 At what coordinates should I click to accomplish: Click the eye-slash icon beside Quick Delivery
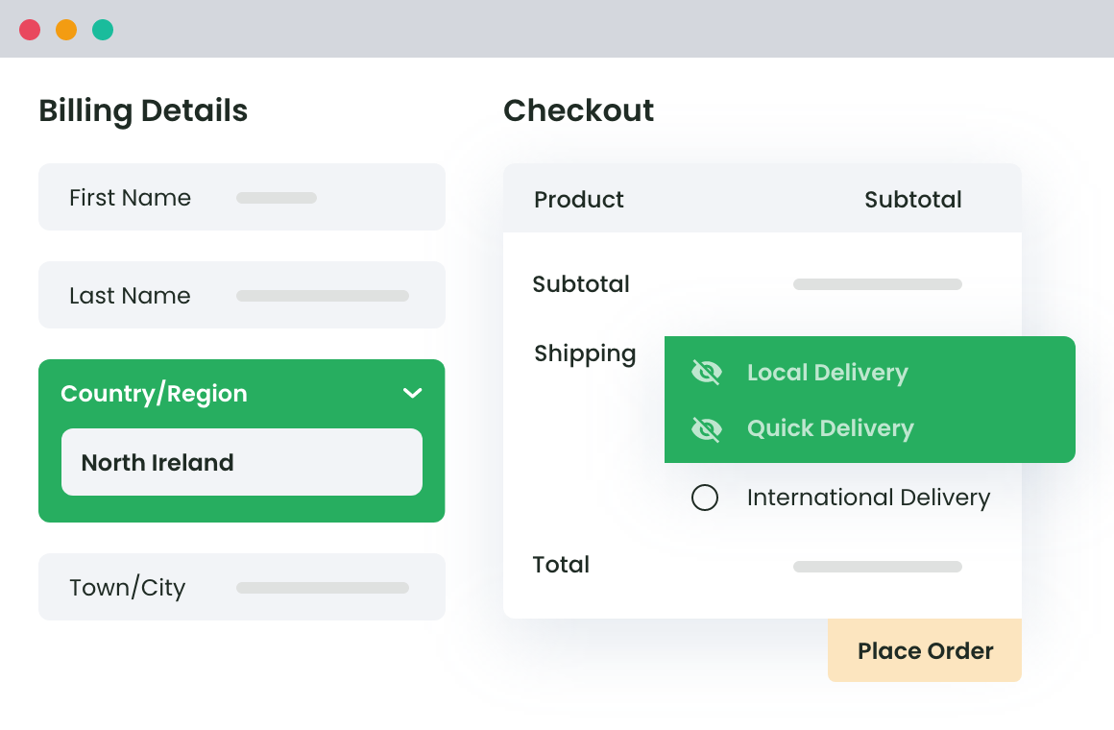pos(707,428)
